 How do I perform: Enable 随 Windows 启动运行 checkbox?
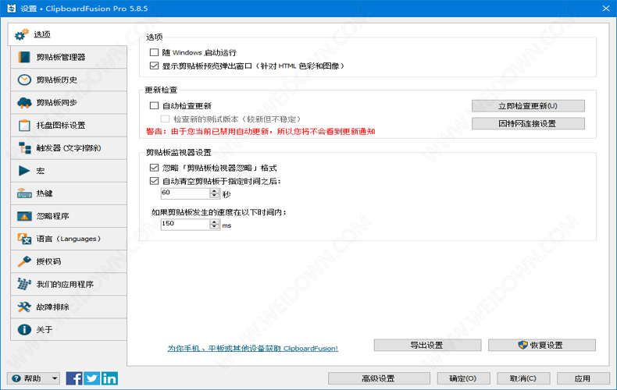[x=155, y=52]
